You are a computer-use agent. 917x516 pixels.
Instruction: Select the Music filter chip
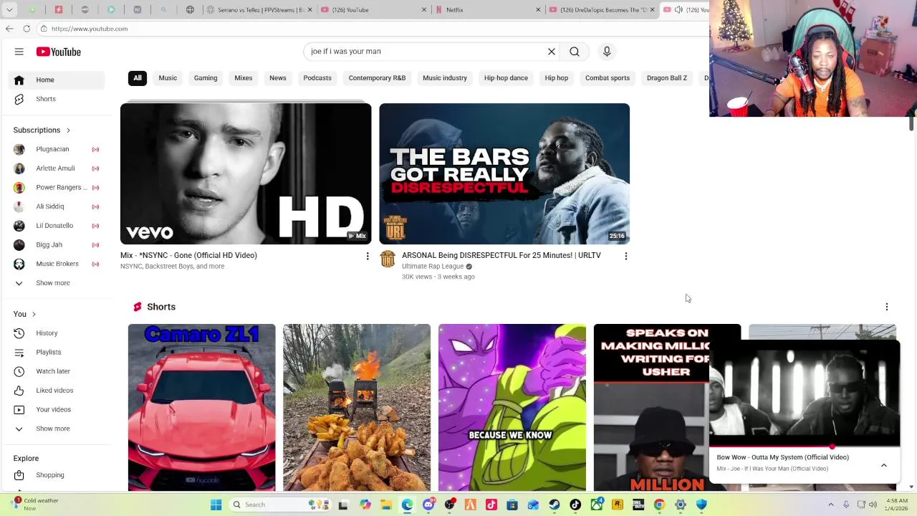click(x=168, y=78)
